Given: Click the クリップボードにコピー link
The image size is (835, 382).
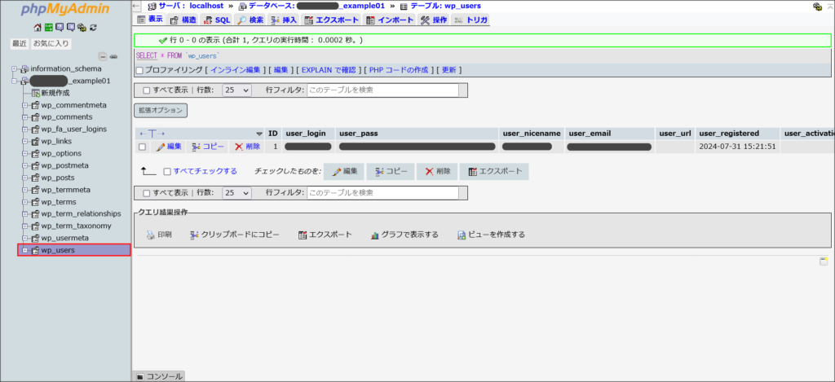Looking at the screenshot, I should click(x=241, y=235).
